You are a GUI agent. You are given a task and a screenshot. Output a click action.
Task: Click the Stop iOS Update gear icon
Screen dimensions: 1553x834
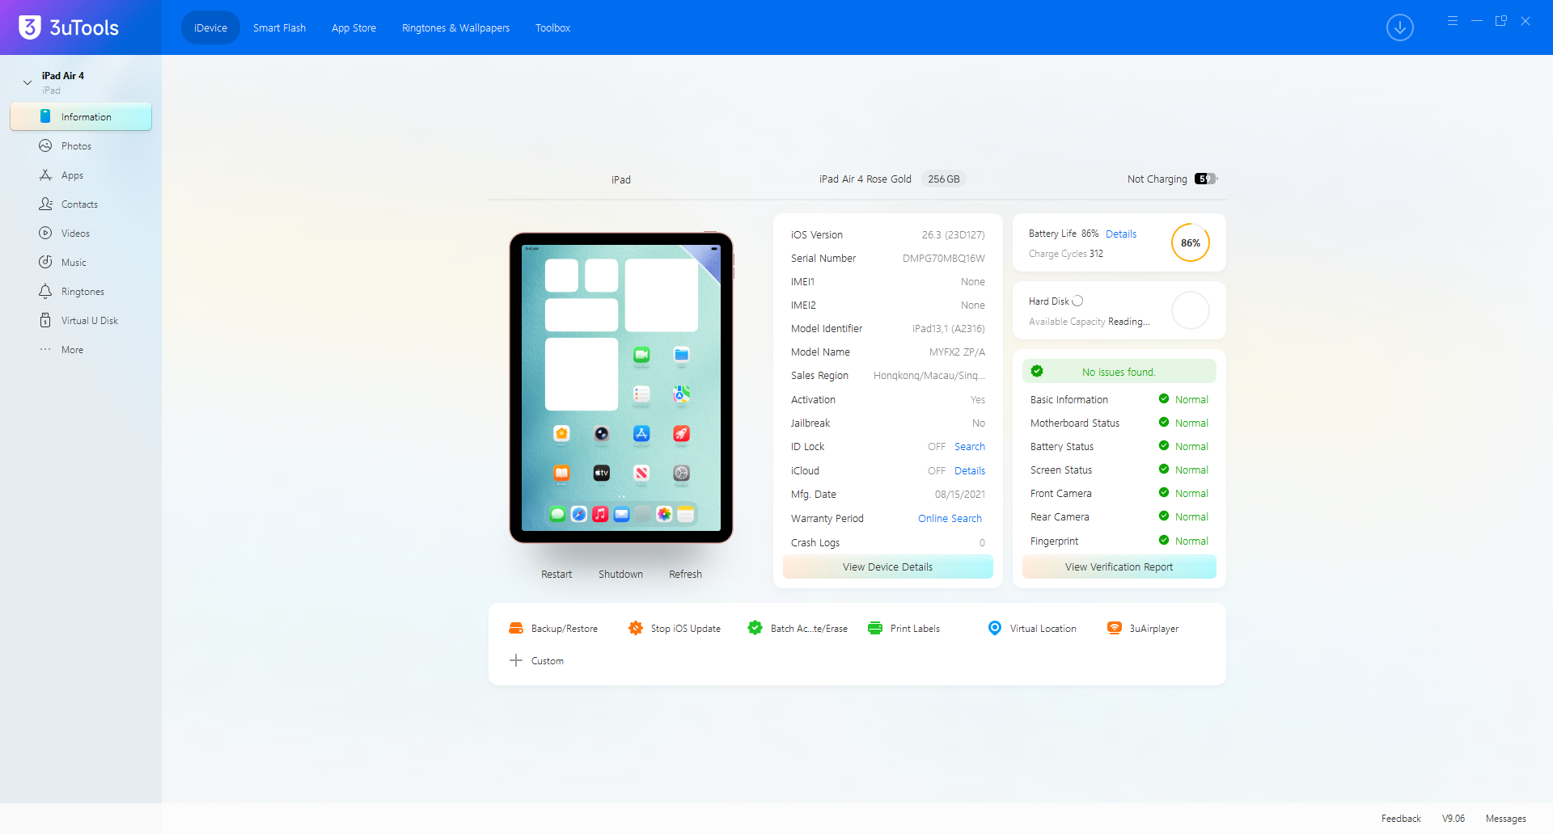636,628
